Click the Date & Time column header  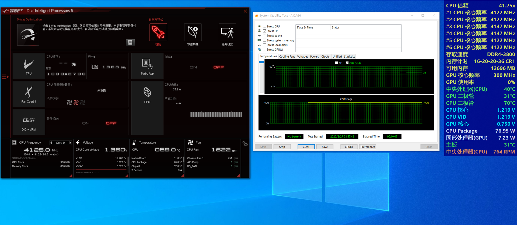(x=313, y=27)
